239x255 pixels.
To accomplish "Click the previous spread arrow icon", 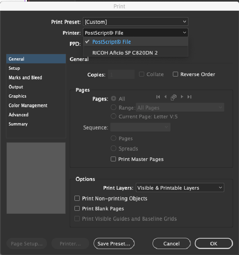I will click(165, 97).
